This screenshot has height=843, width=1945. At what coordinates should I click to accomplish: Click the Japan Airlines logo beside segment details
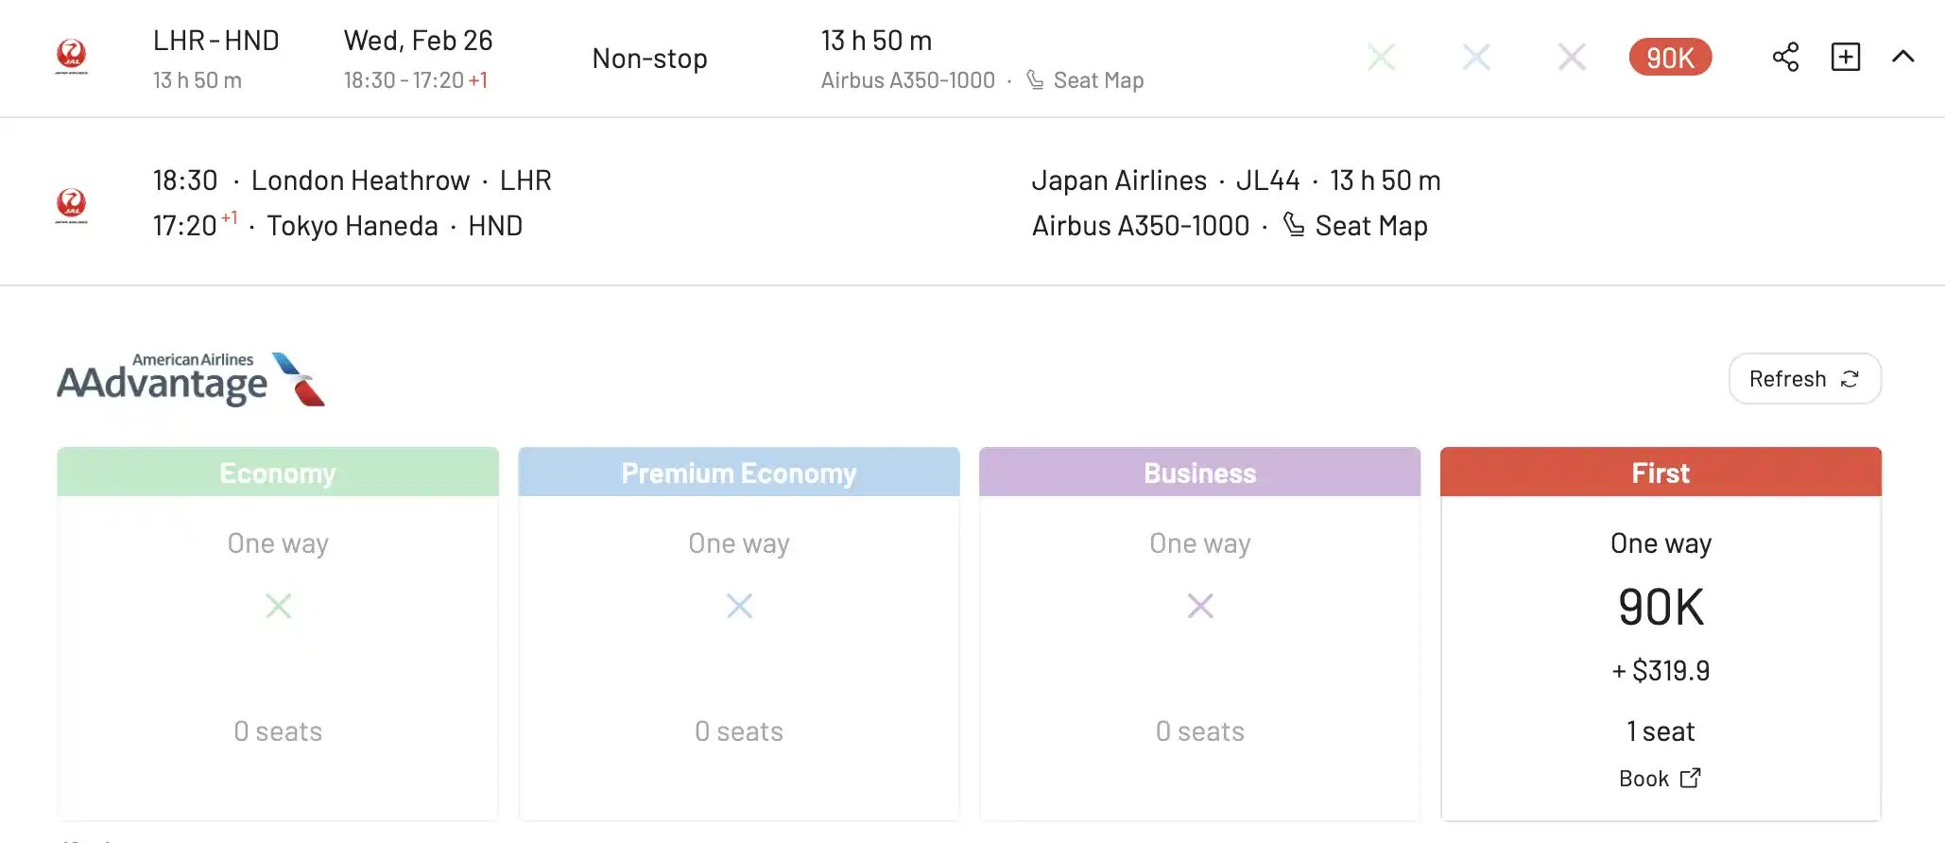pyautogui.click(x=72, y=205)
